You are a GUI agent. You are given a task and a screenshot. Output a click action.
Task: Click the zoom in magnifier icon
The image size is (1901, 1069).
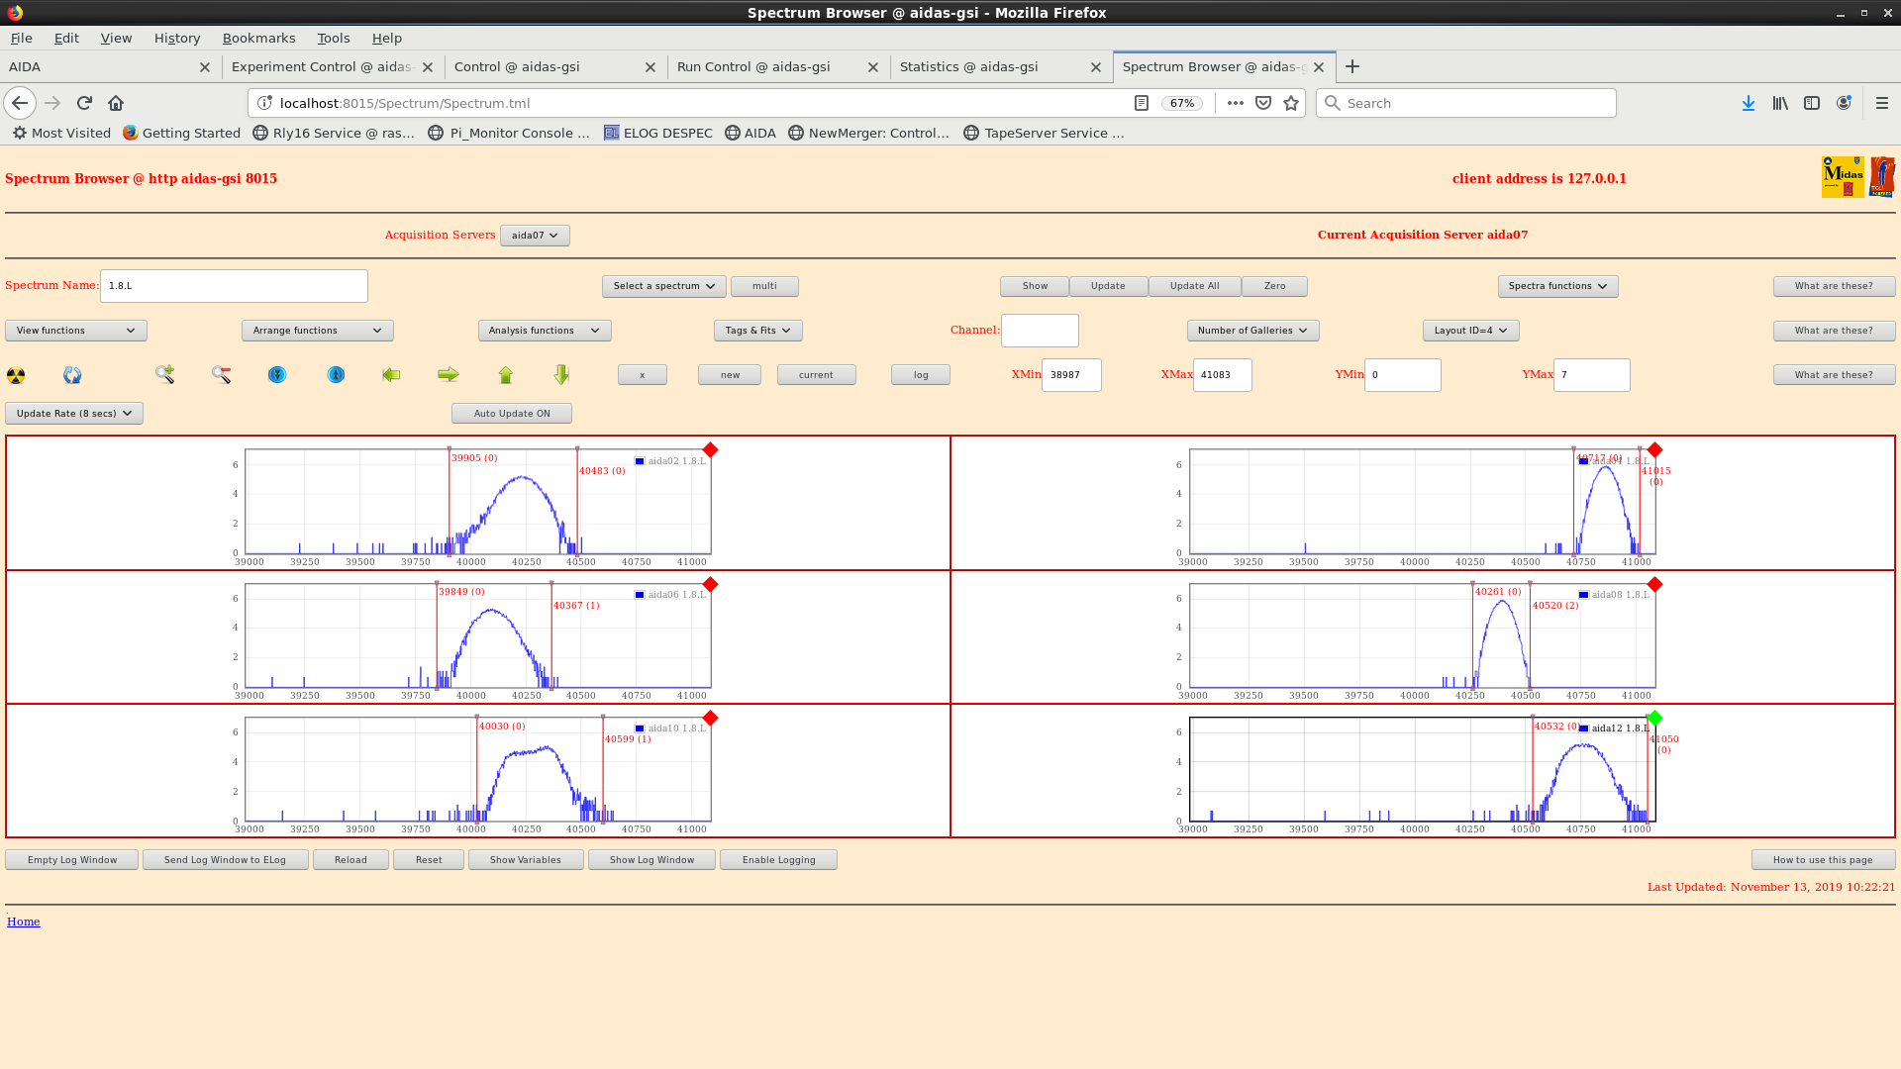164,374
